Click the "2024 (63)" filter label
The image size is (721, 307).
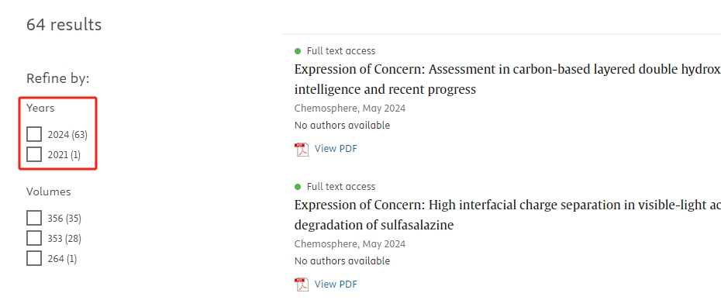tap(67, 135)
